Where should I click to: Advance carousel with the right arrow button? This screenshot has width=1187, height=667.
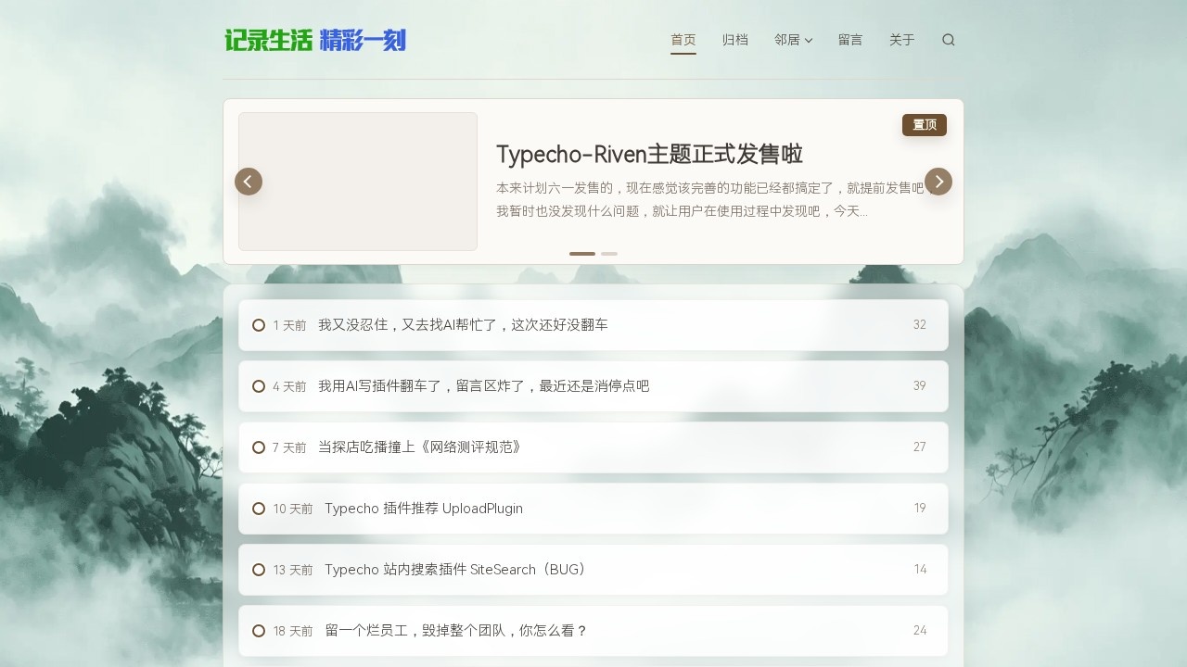938,182
